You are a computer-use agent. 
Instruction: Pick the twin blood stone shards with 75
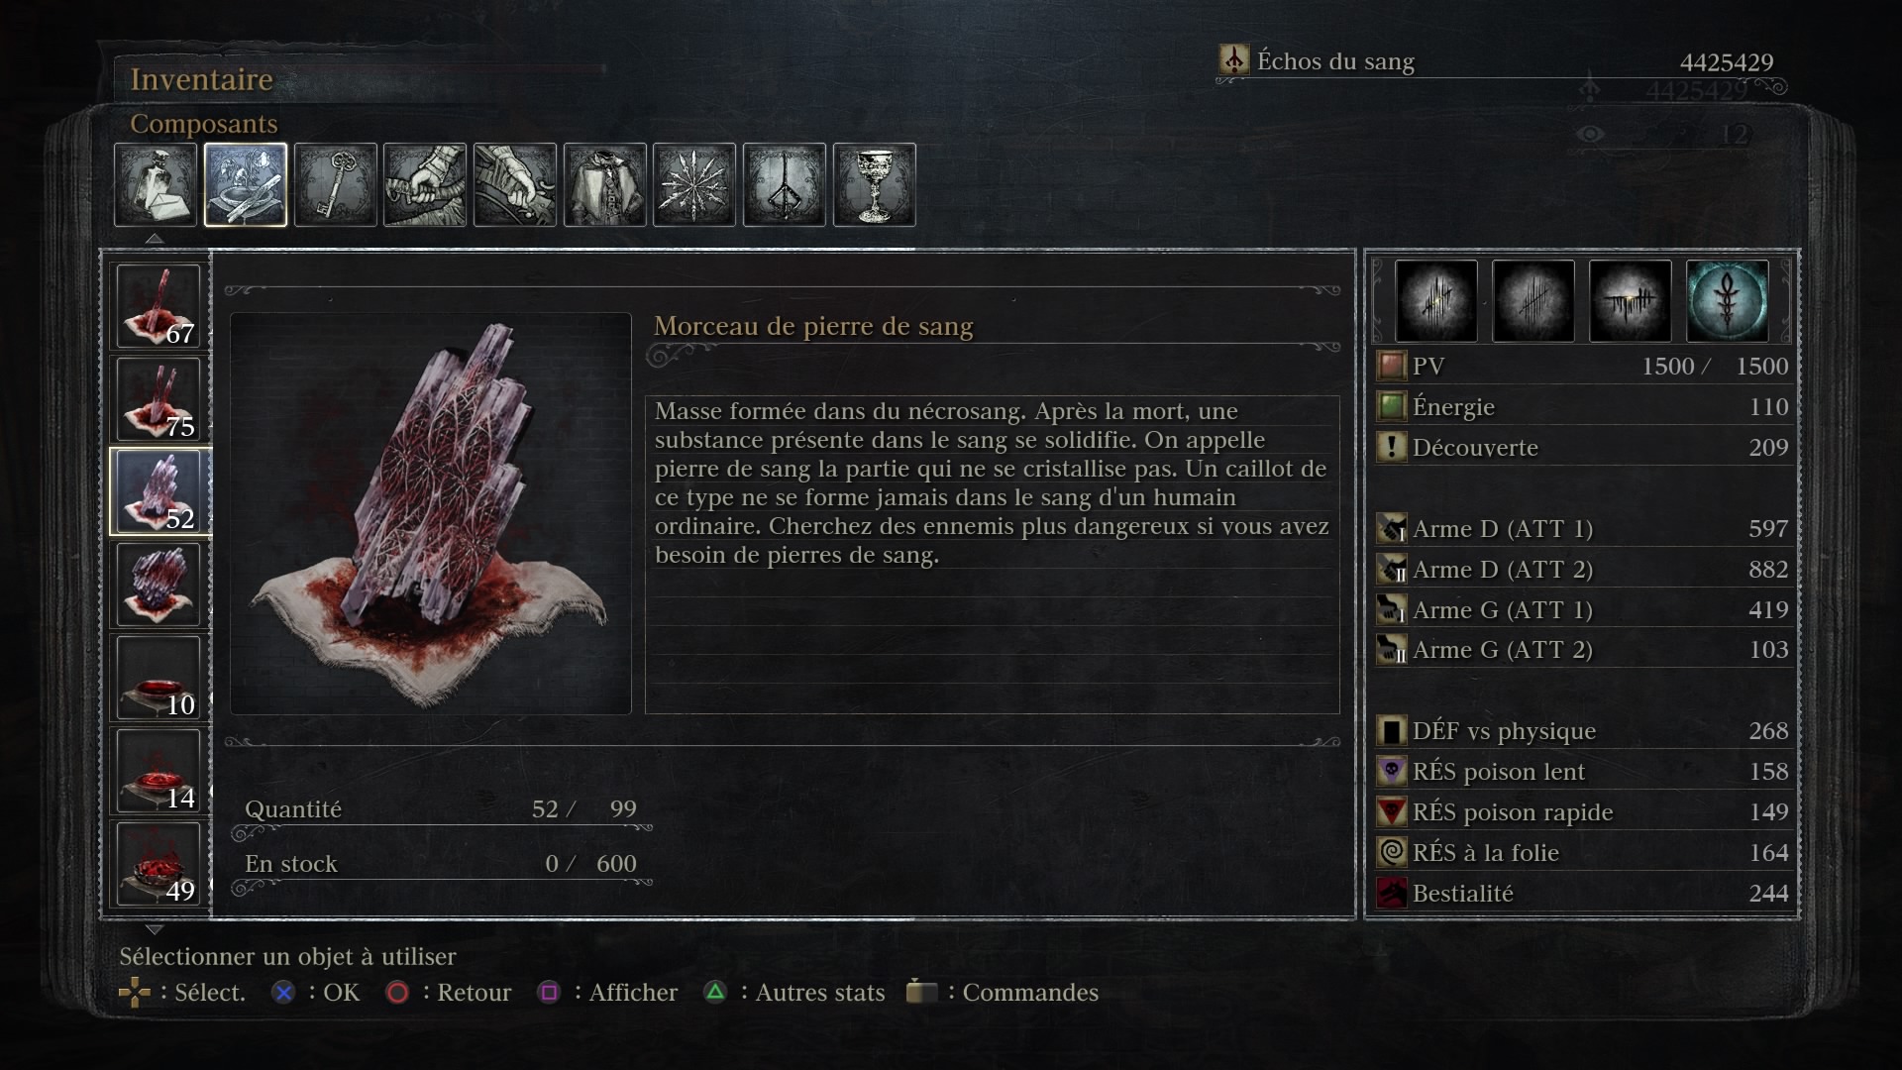pyautogui.click(x=158, y=398)
